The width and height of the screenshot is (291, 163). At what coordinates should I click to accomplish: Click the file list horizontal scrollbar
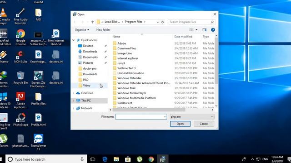149,110
